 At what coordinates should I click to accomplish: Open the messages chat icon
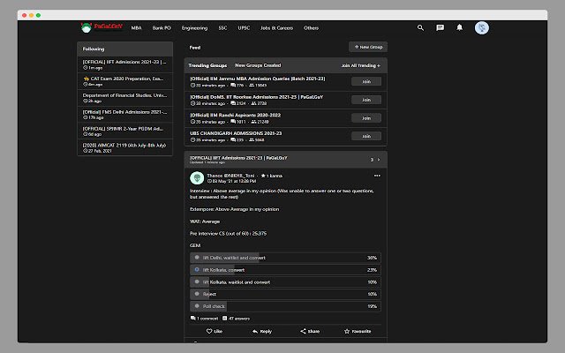click(440, 27)
